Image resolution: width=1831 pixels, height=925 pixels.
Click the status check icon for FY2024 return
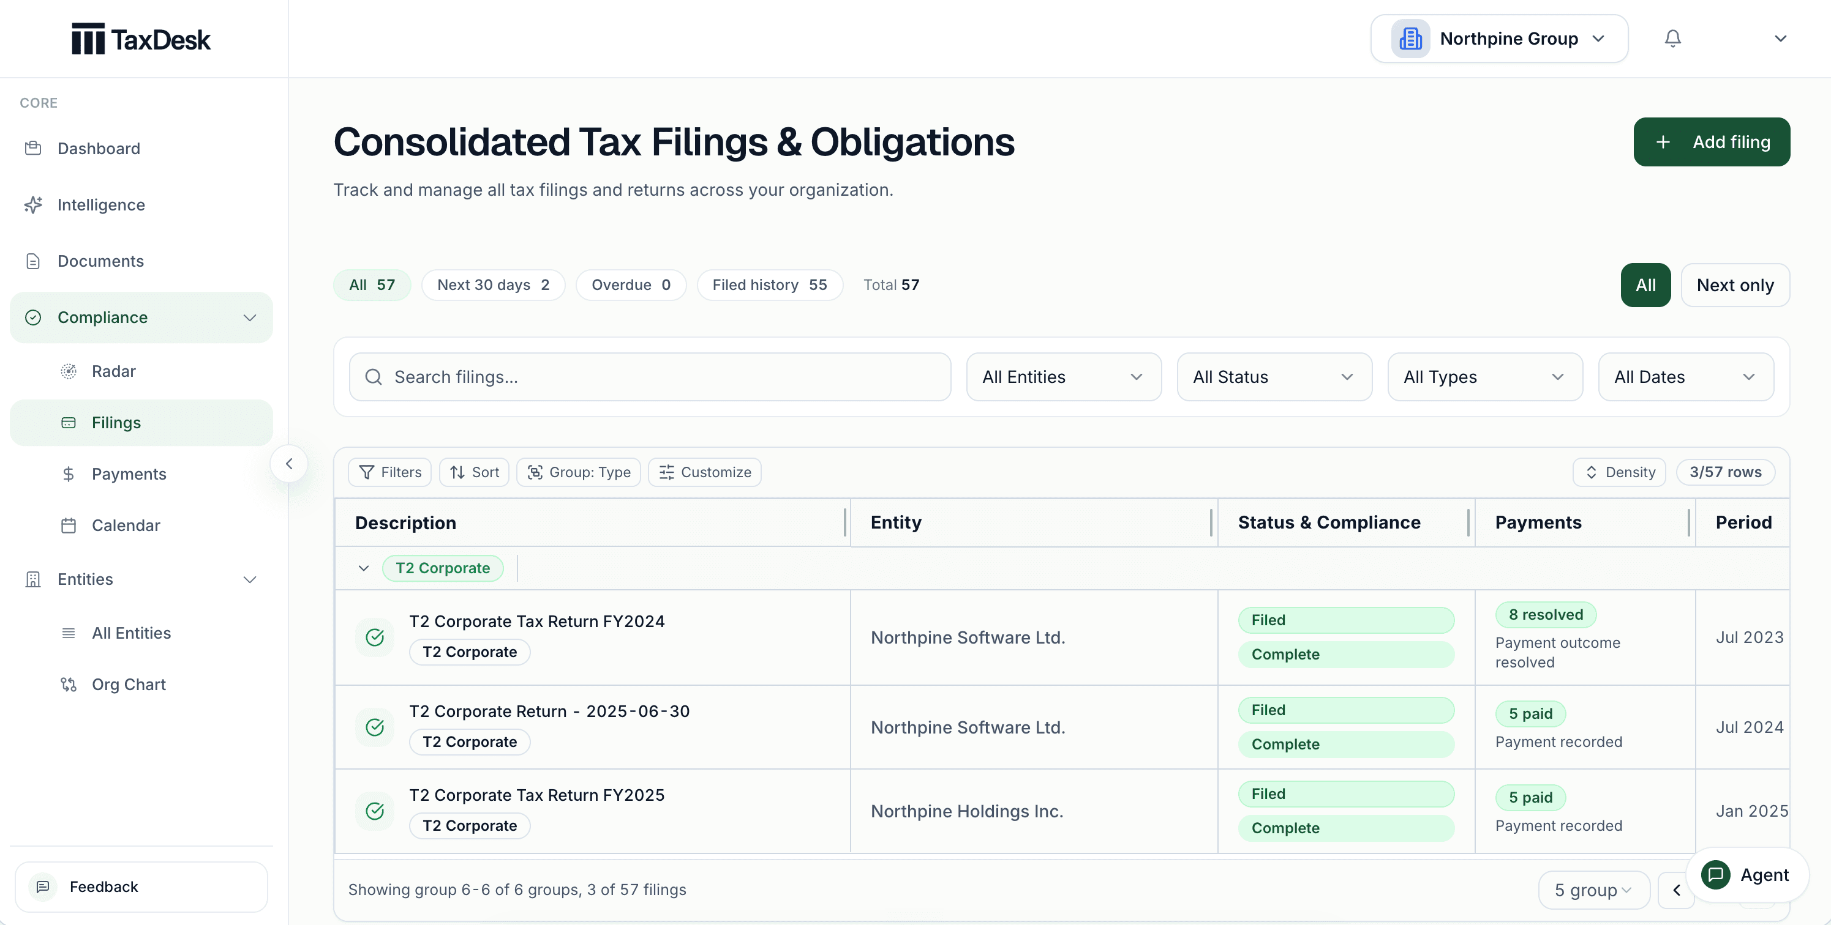[375, 637]
